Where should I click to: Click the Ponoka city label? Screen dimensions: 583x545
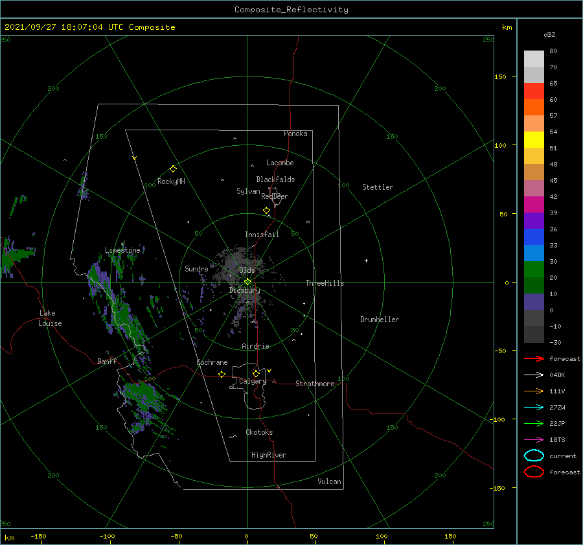[295, 133]
